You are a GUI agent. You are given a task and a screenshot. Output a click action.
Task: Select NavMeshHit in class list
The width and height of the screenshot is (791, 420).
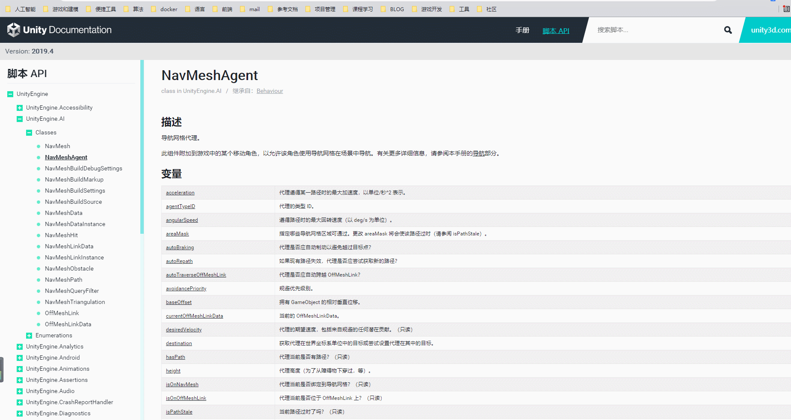point(61,235)
